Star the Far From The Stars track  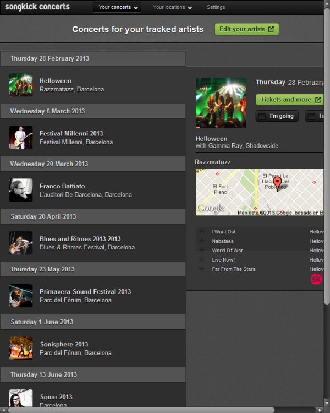pos(202,269)
